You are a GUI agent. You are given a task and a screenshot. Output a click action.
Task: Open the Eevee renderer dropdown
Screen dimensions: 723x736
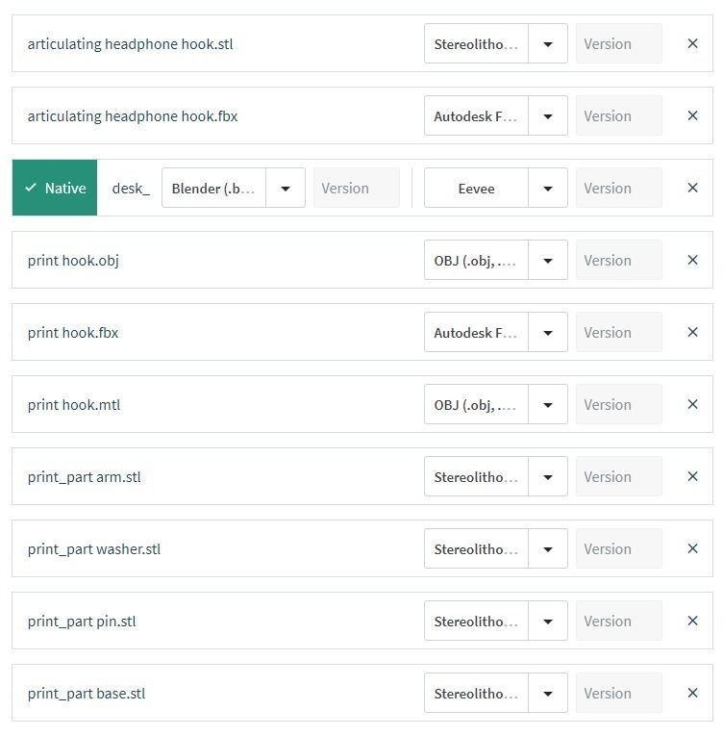point(548,189)
